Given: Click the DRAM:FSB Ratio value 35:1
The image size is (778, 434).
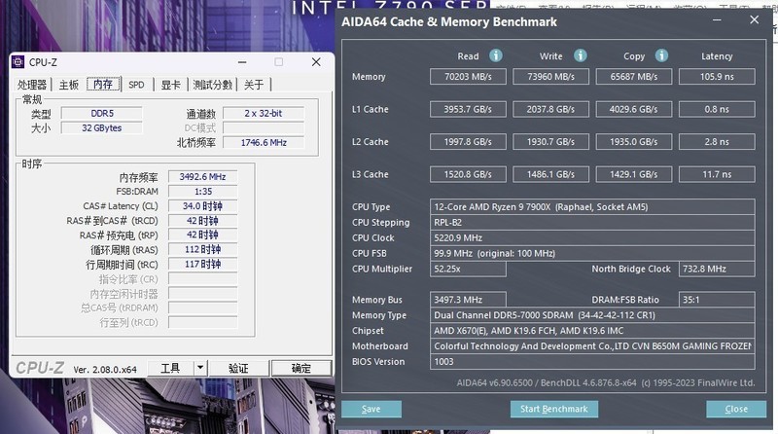Looking at the screenshot, I should pos(717,300).
